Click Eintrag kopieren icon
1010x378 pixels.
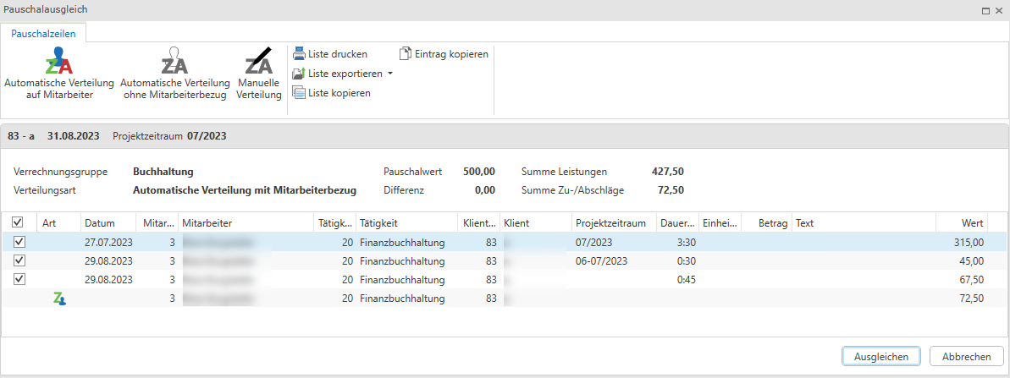tap(406, 53)
